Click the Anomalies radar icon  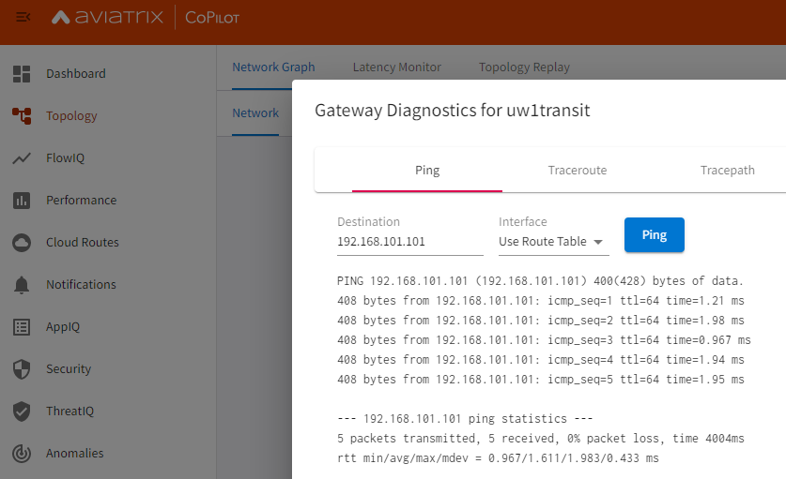point(22,454)
